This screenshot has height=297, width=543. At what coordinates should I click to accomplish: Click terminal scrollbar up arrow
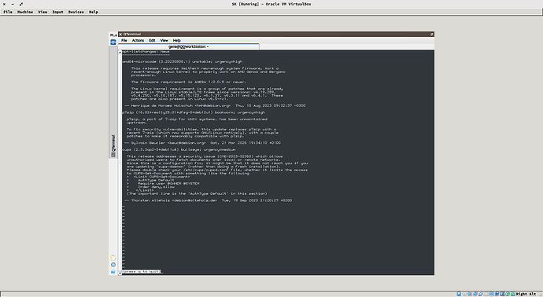(120, 52)
